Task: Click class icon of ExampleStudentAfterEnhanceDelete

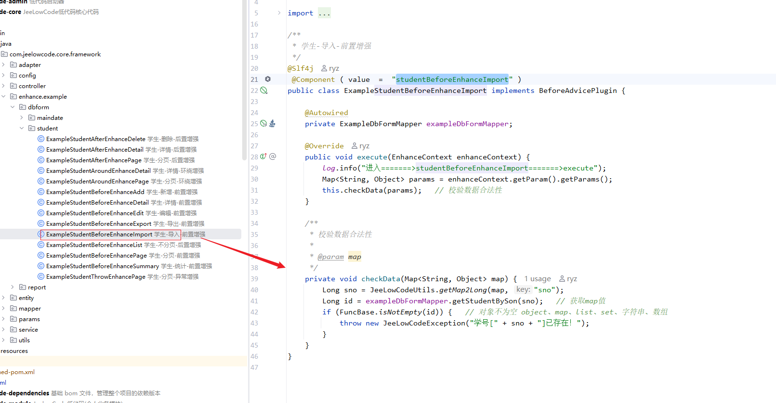Action: pos(41,139)
